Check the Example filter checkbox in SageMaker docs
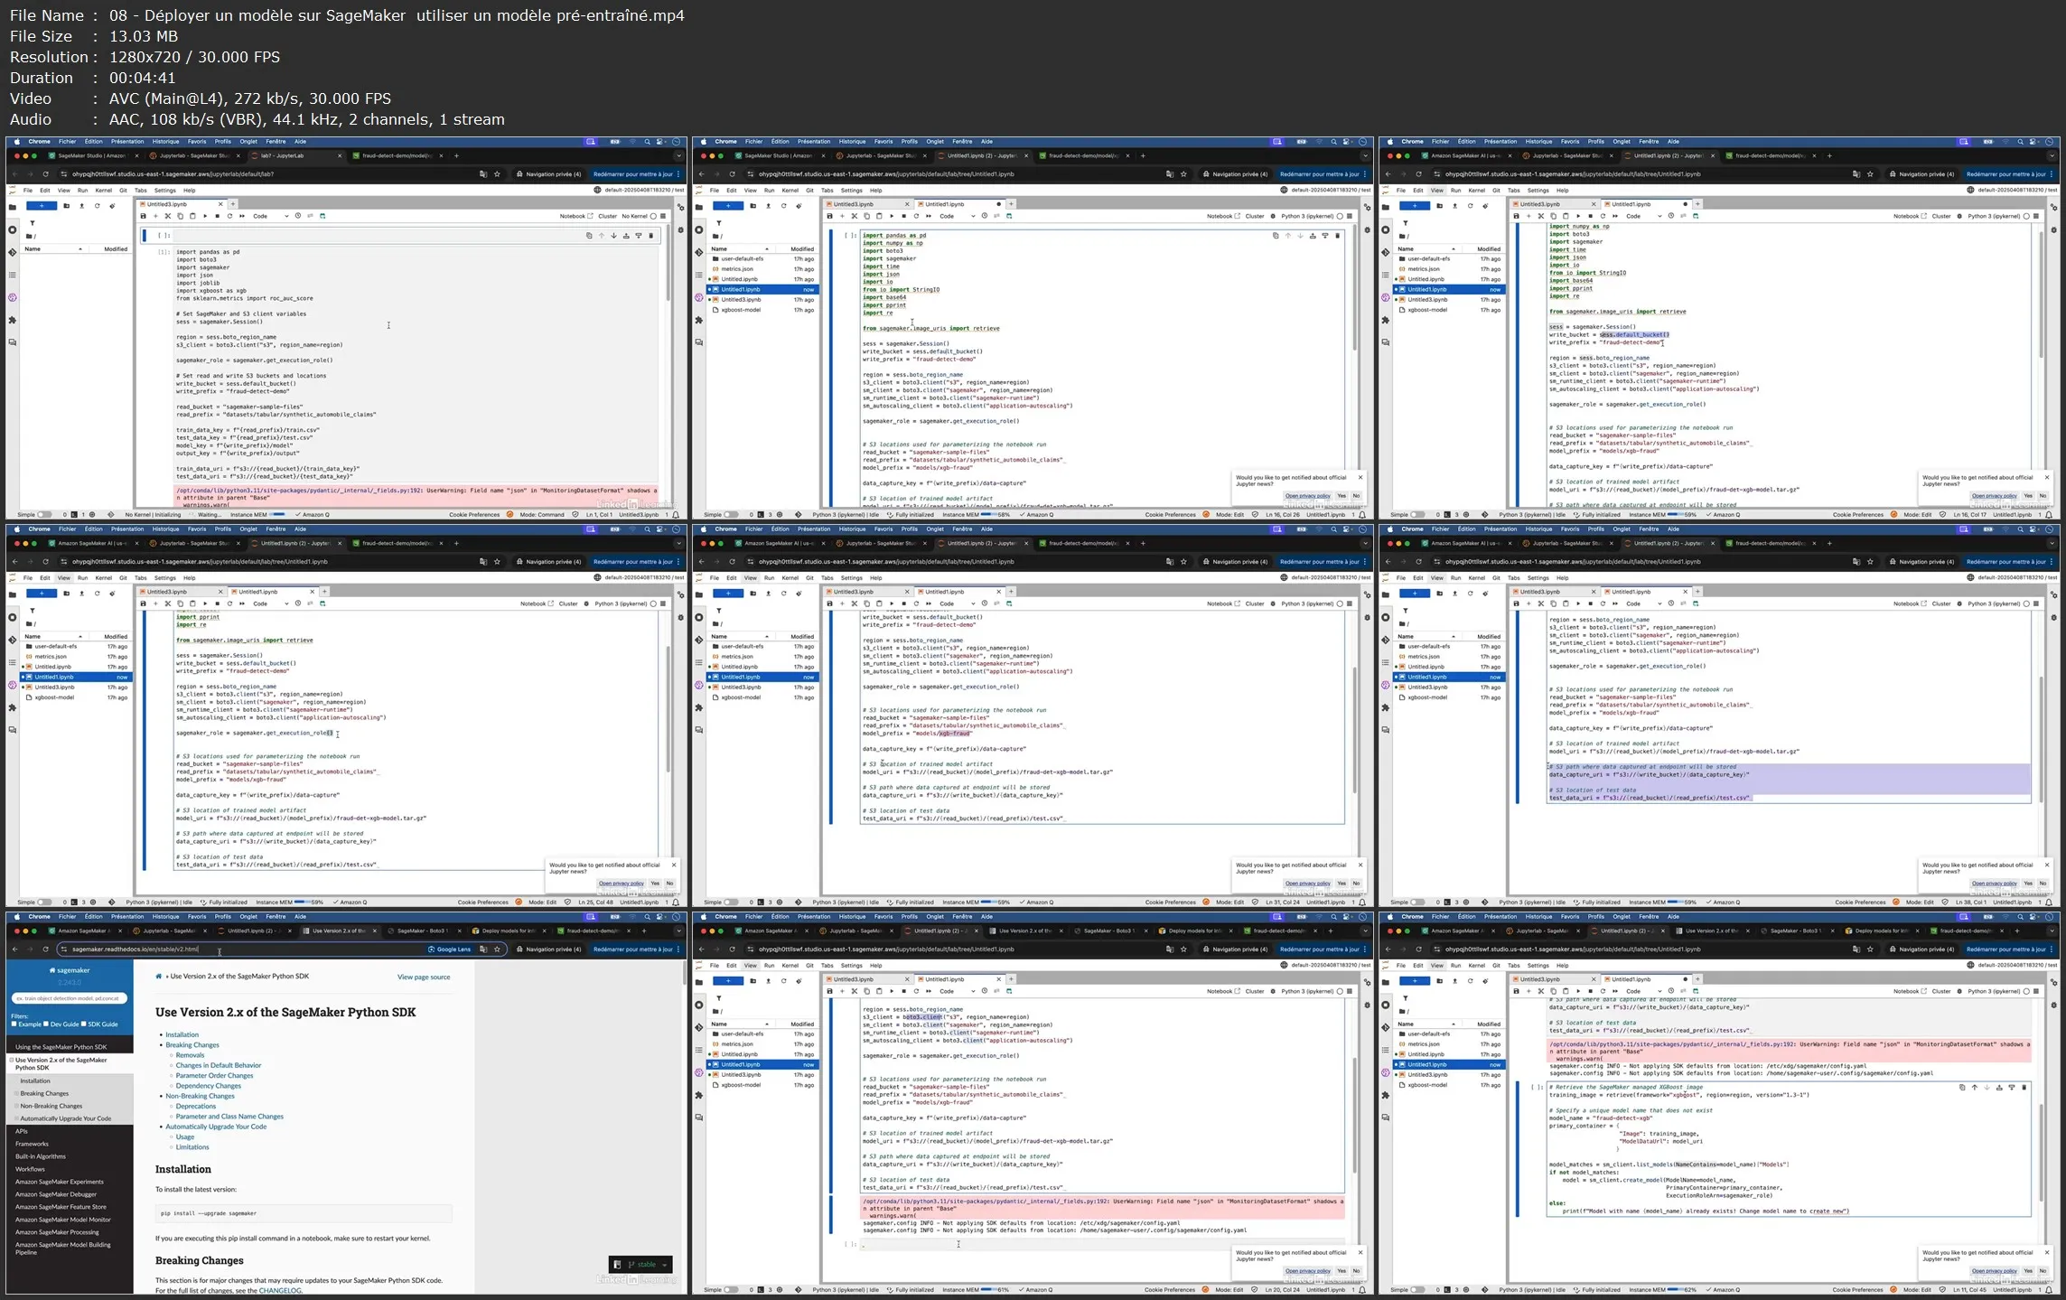The image size is (2066, 1300). tap(14, 1024)
